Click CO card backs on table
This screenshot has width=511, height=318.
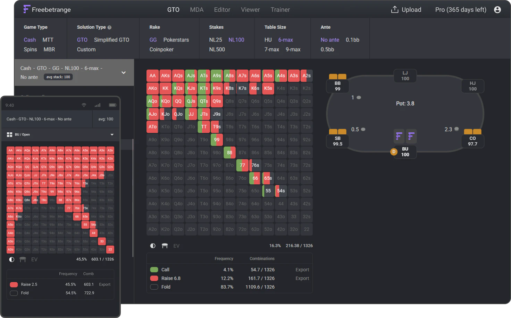tap(472, 132)
